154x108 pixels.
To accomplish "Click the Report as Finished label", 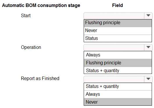I will (40, 79).
